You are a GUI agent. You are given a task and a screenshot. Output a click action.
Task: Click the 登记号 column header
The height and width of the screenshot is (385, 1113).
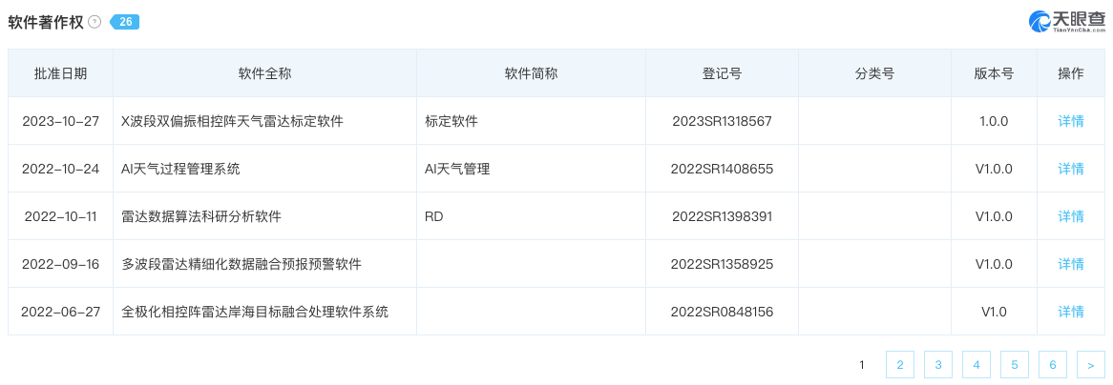pos(722,73)
